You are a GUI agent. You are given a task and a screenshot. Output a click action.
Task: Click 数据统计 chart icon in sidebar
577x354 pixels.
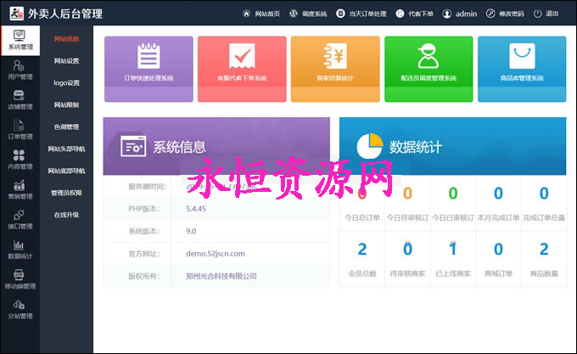[x=20, y=249]
